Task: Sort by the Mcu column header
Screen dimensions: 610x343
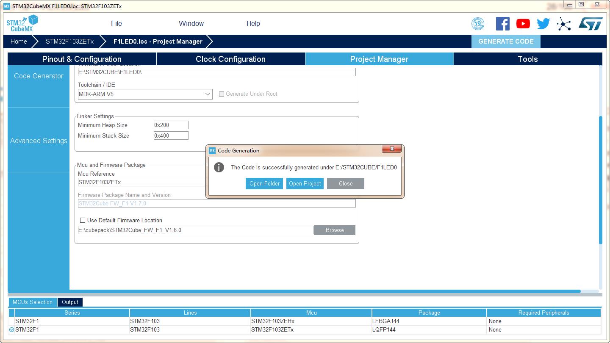Action: click(311, 313)
